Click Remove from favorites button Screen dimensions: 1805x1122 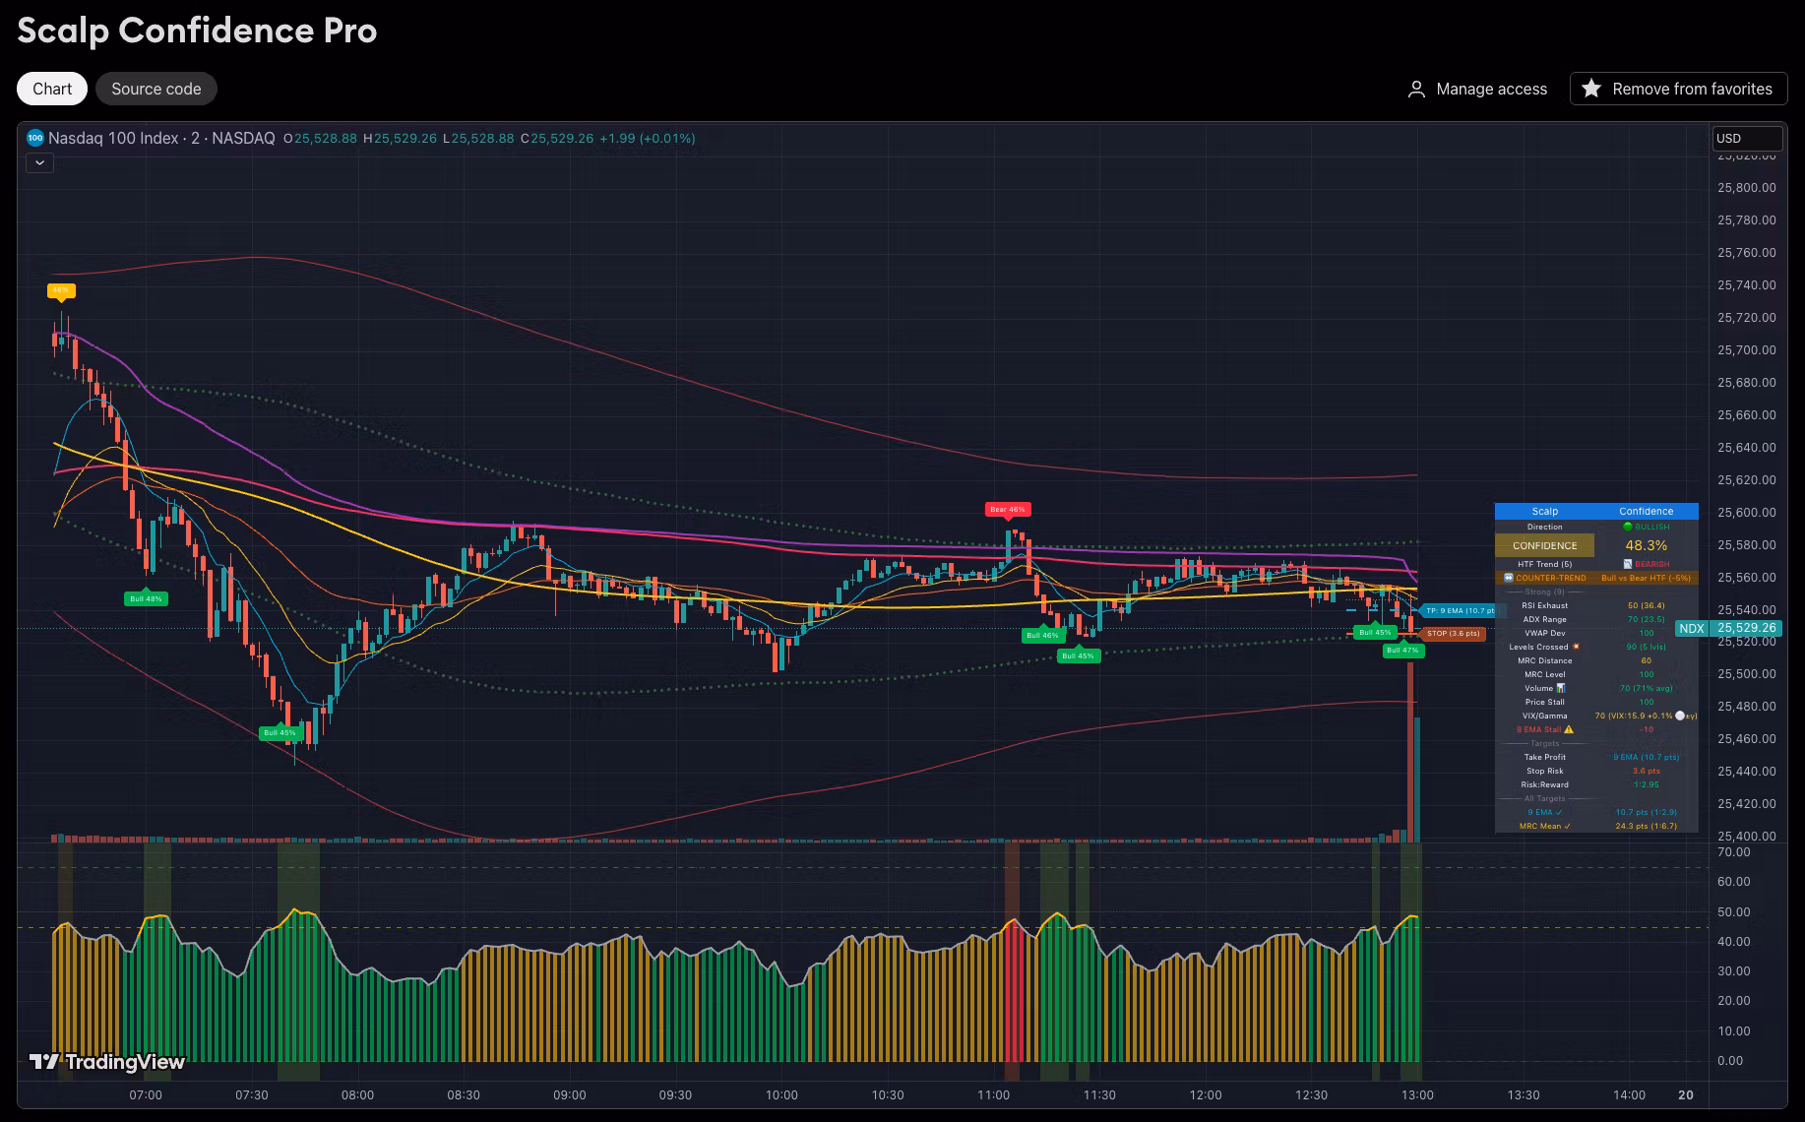(1678, 89)
